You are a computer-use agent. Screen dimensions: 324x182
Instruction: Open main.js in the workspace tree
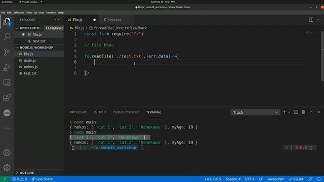tap(39, 61)
